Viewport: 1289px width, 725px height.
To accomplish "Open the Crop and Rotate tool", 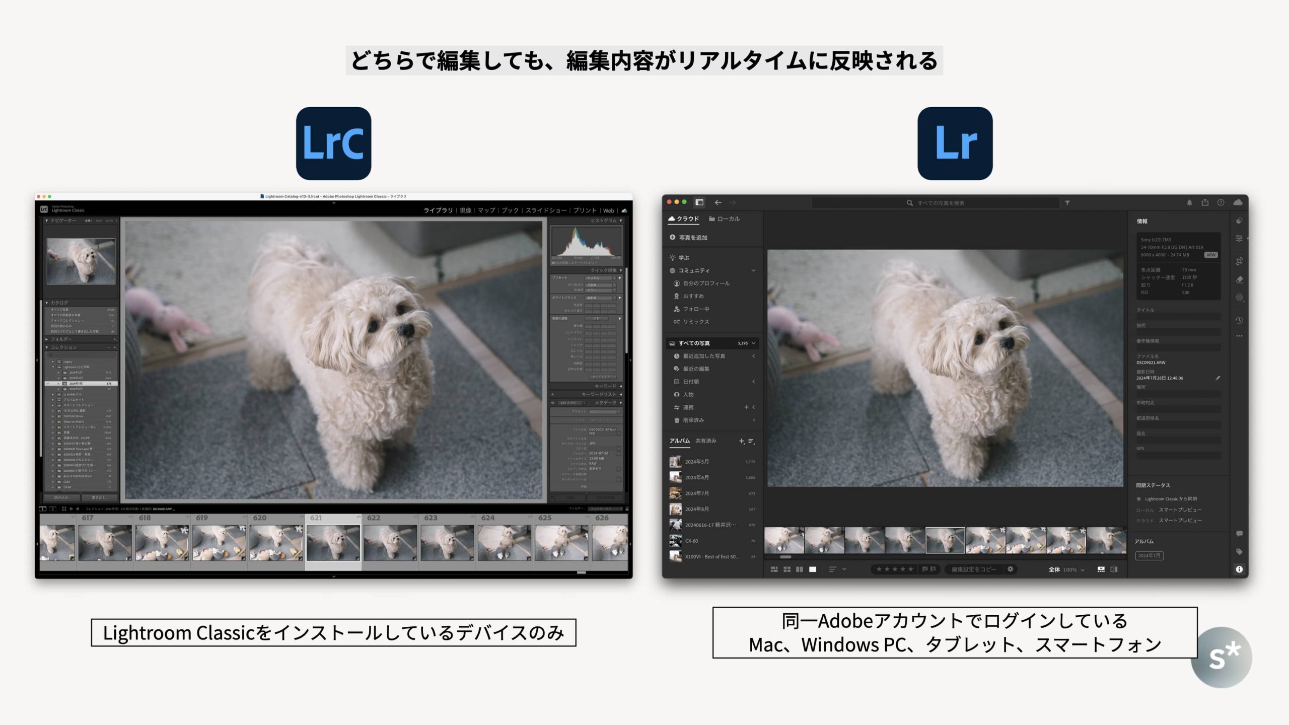I will pyautogui.click(x=1239, y=261).
